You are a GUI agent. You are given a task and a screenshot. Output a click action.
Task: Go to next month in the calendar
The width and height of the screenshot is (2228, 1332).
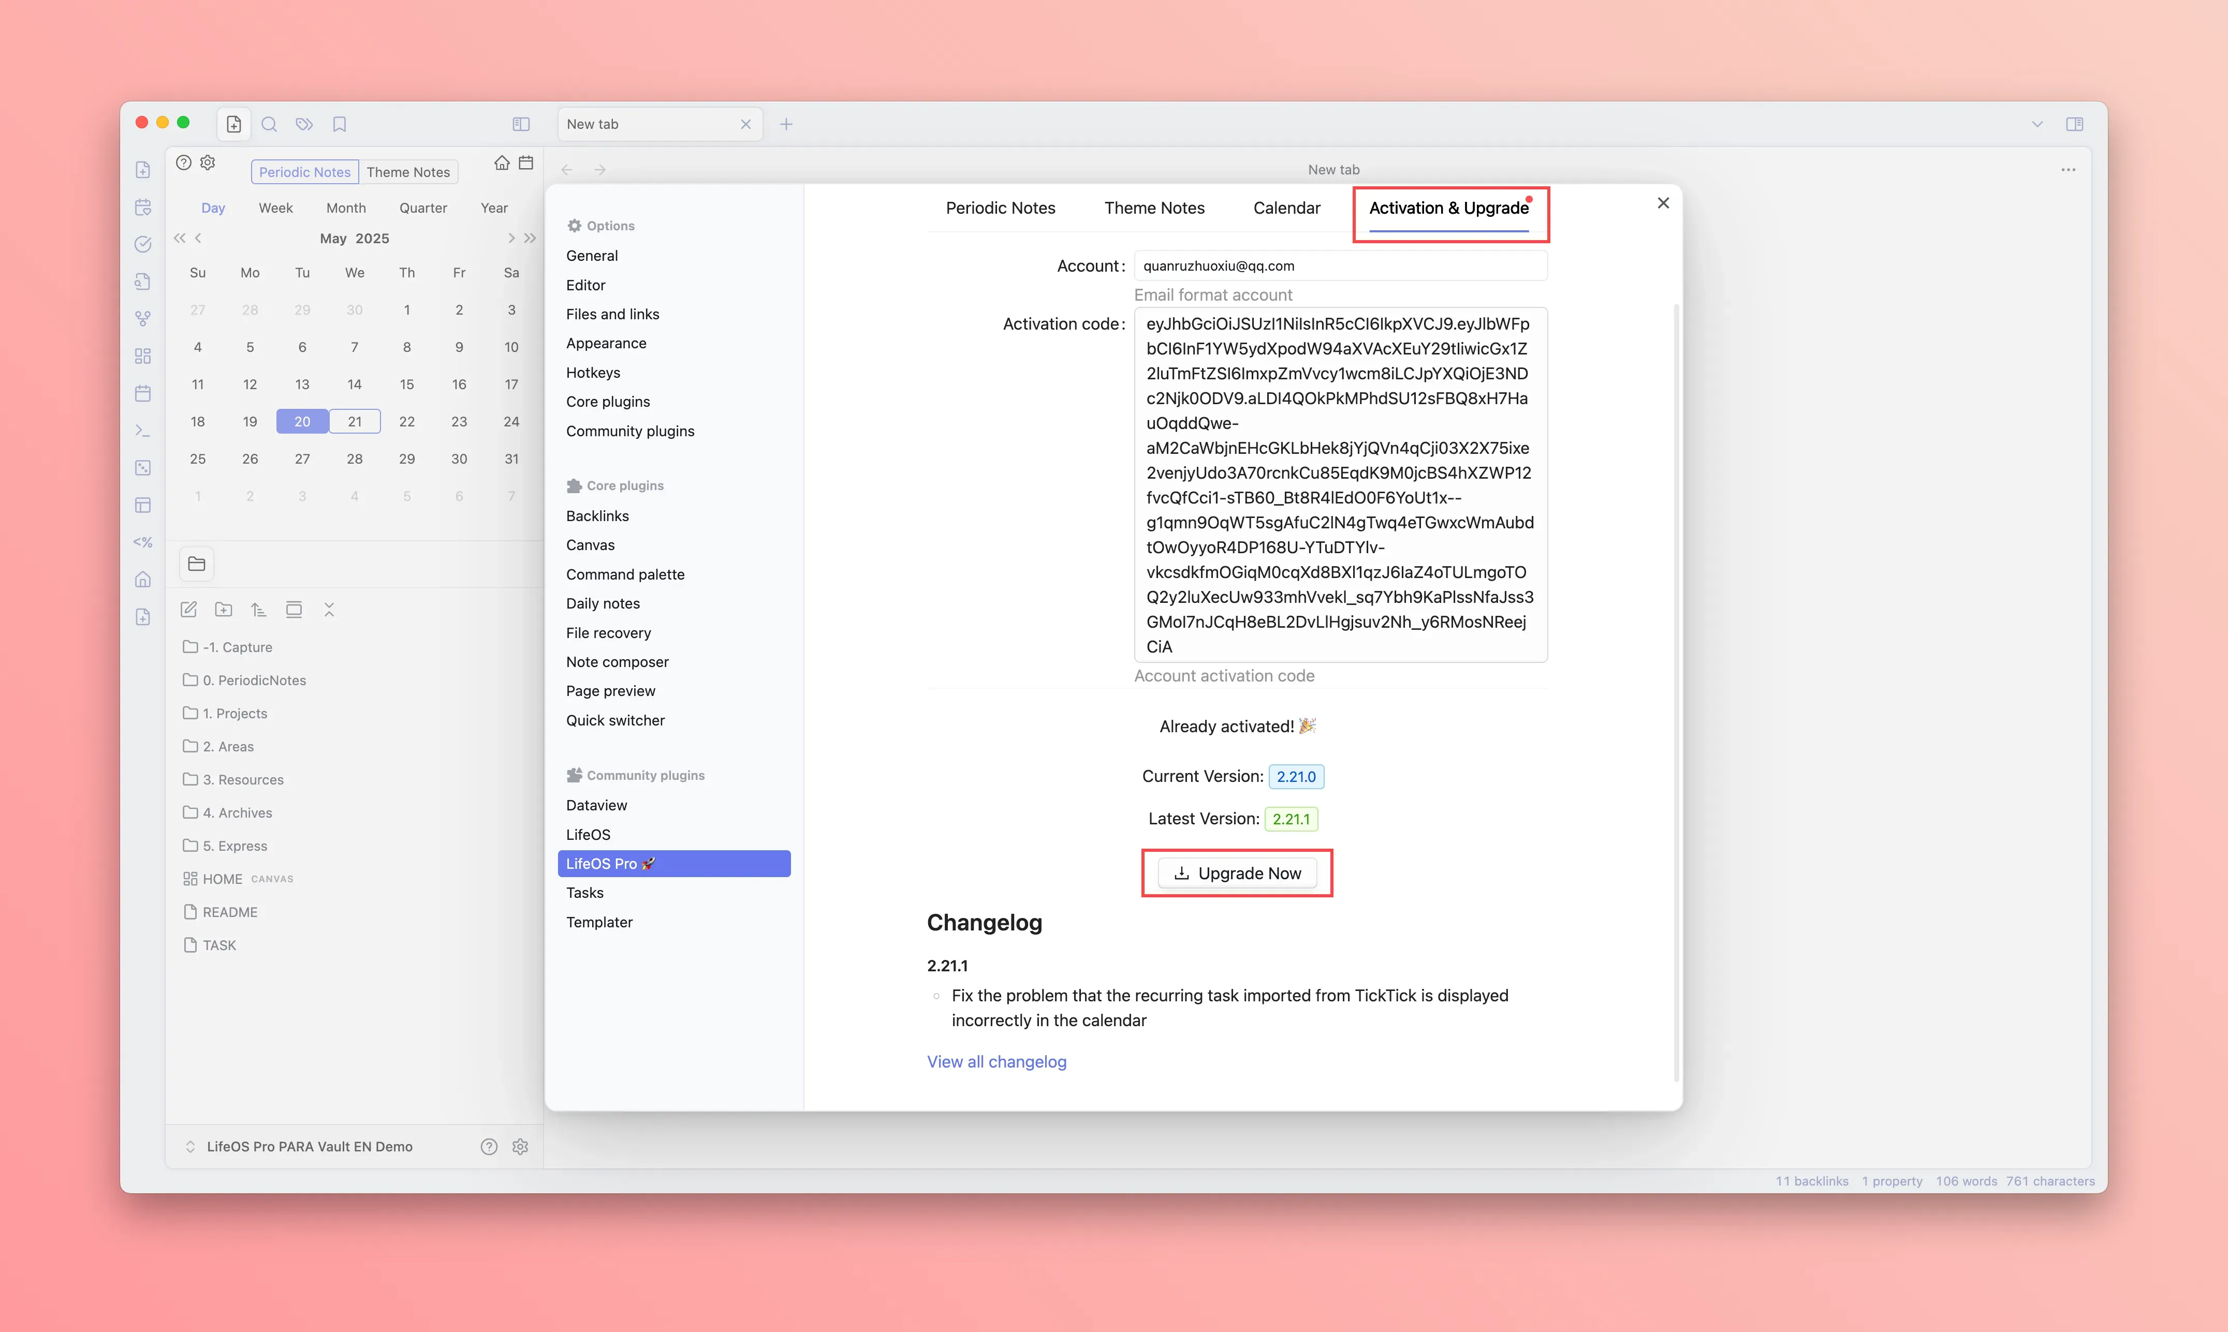(x=511, y=238)
